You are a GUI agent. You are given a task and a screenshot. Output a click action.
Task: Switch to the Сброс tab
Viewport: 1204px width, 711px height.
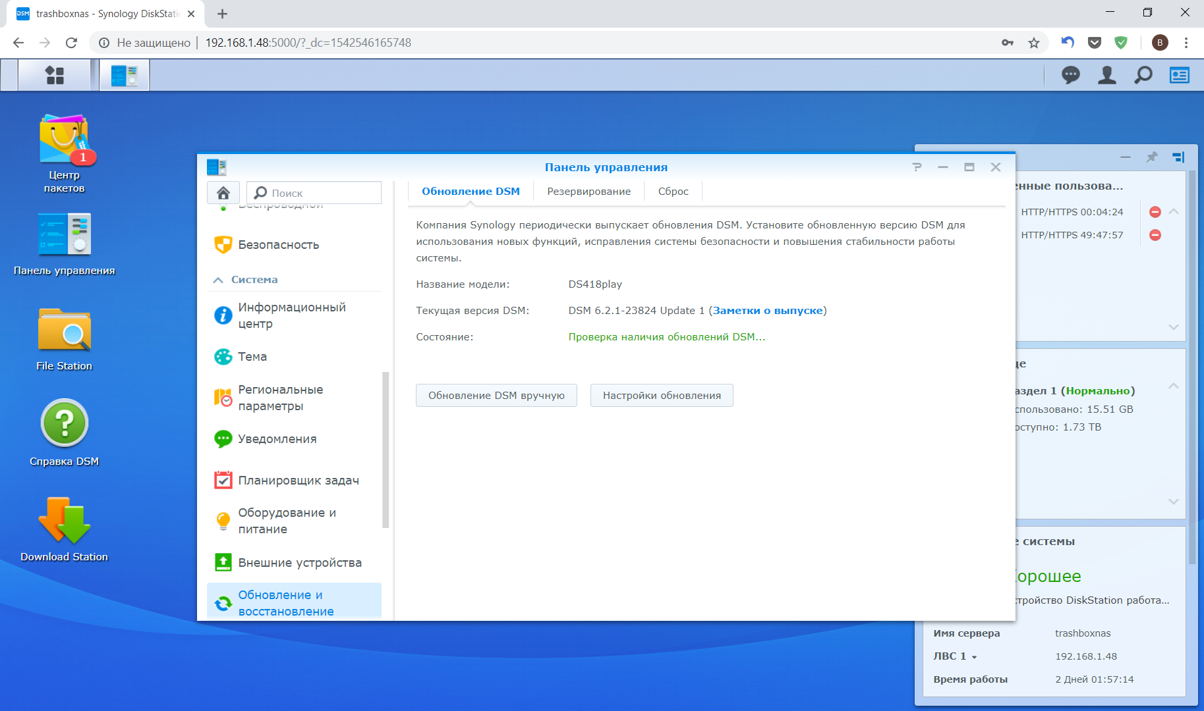click(673, 192)
